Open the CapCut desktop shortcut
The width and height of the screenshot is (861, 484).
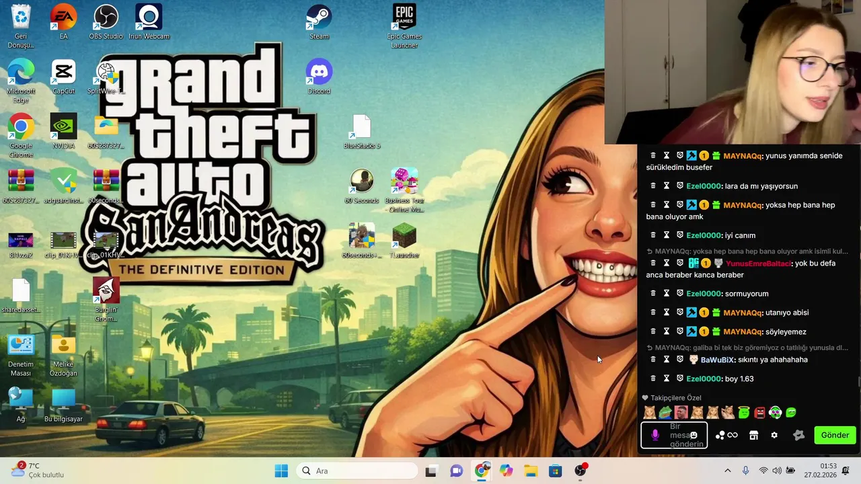(63, 77)
